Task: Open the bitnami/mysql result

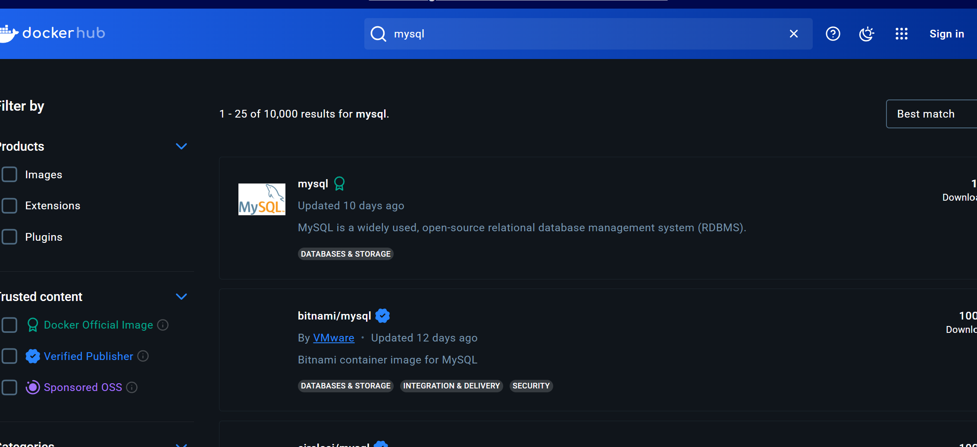Action: [x=335, y=316]
